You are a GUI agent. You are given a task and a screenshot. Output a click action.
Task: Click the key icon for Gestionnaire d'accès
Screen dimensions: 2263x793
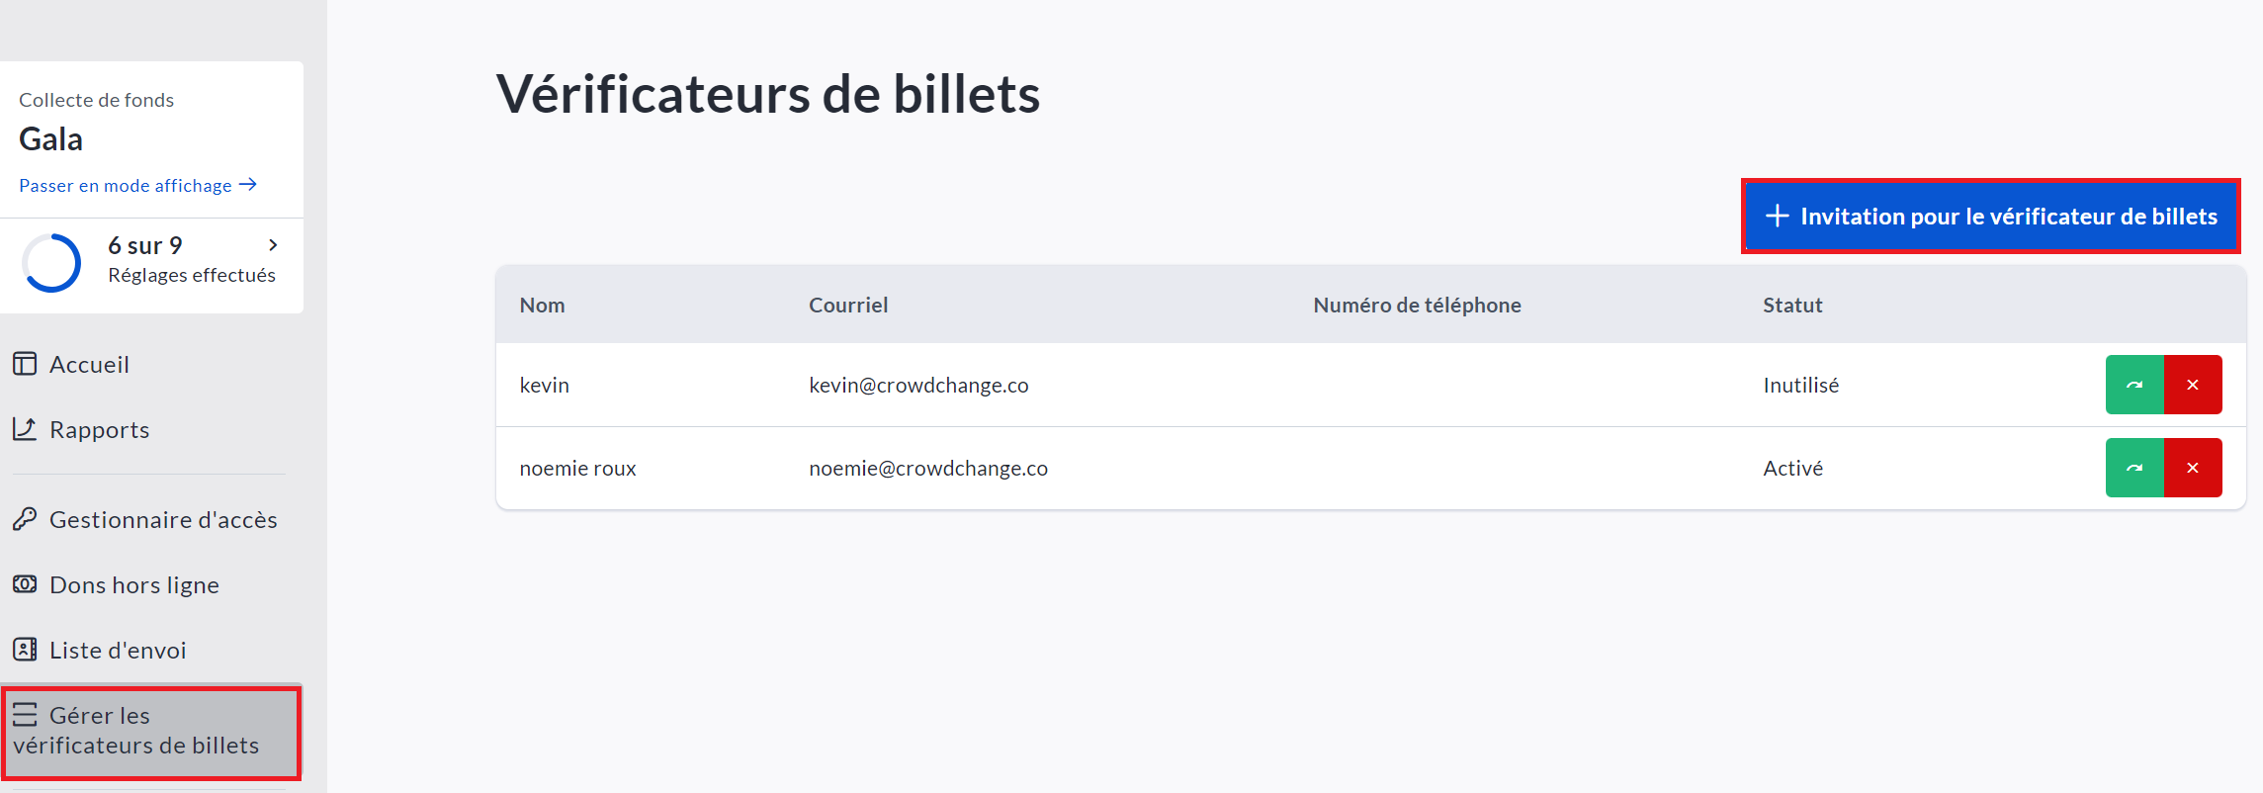pyautogui.click(x=25, y=519)
